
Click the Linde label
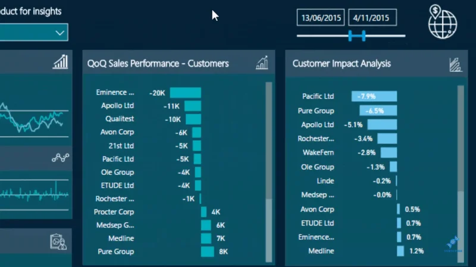[x=325, y=181]
